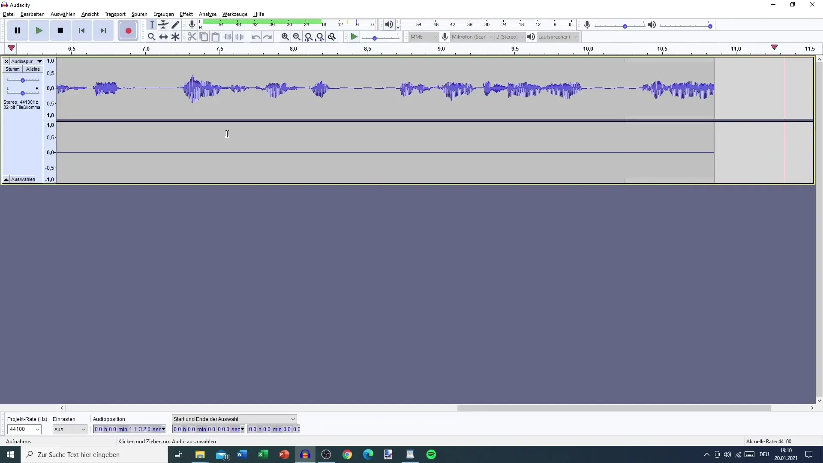Click the playback meter speaker icon
Image resolution: width=823 pixels, height=463 pixels.
(389, 24)
